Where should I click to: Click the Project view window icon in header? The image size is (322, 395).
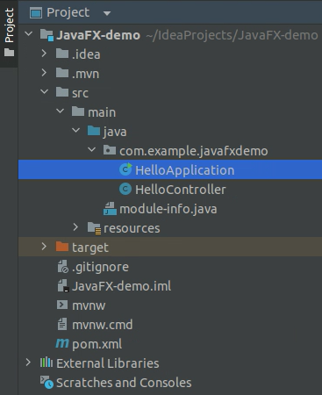(x=36, y=13)
